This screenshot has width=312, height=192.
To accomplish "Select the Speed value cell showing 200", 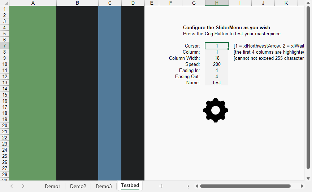I will pyautogui.click(x=217, y=64).
